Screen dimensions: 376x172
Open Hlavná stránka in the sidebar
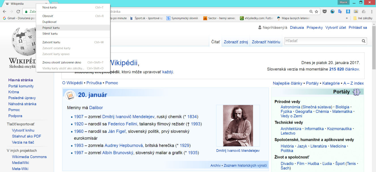21,80
